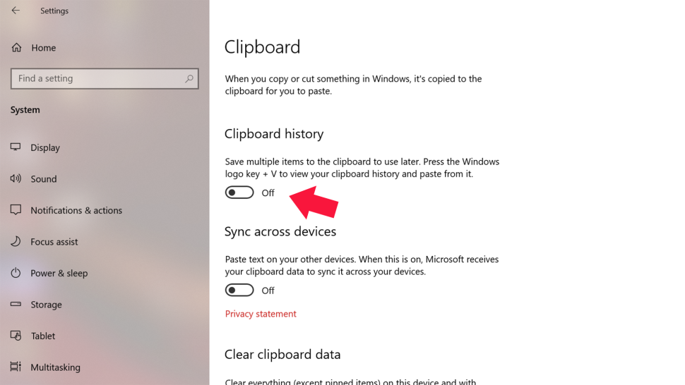Click the Focus assist moon icon
685x385 pixels.
[x=16, y=242]
